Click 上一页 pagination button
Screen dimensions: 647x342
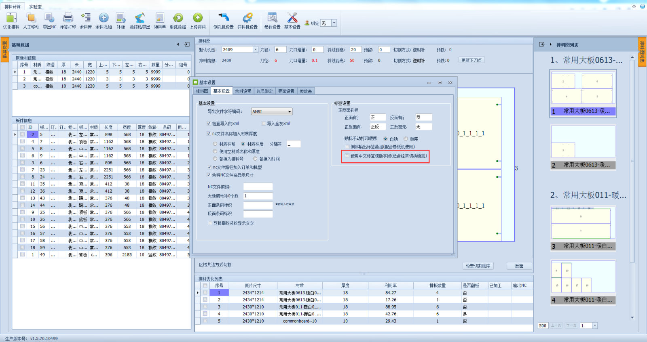556,325
